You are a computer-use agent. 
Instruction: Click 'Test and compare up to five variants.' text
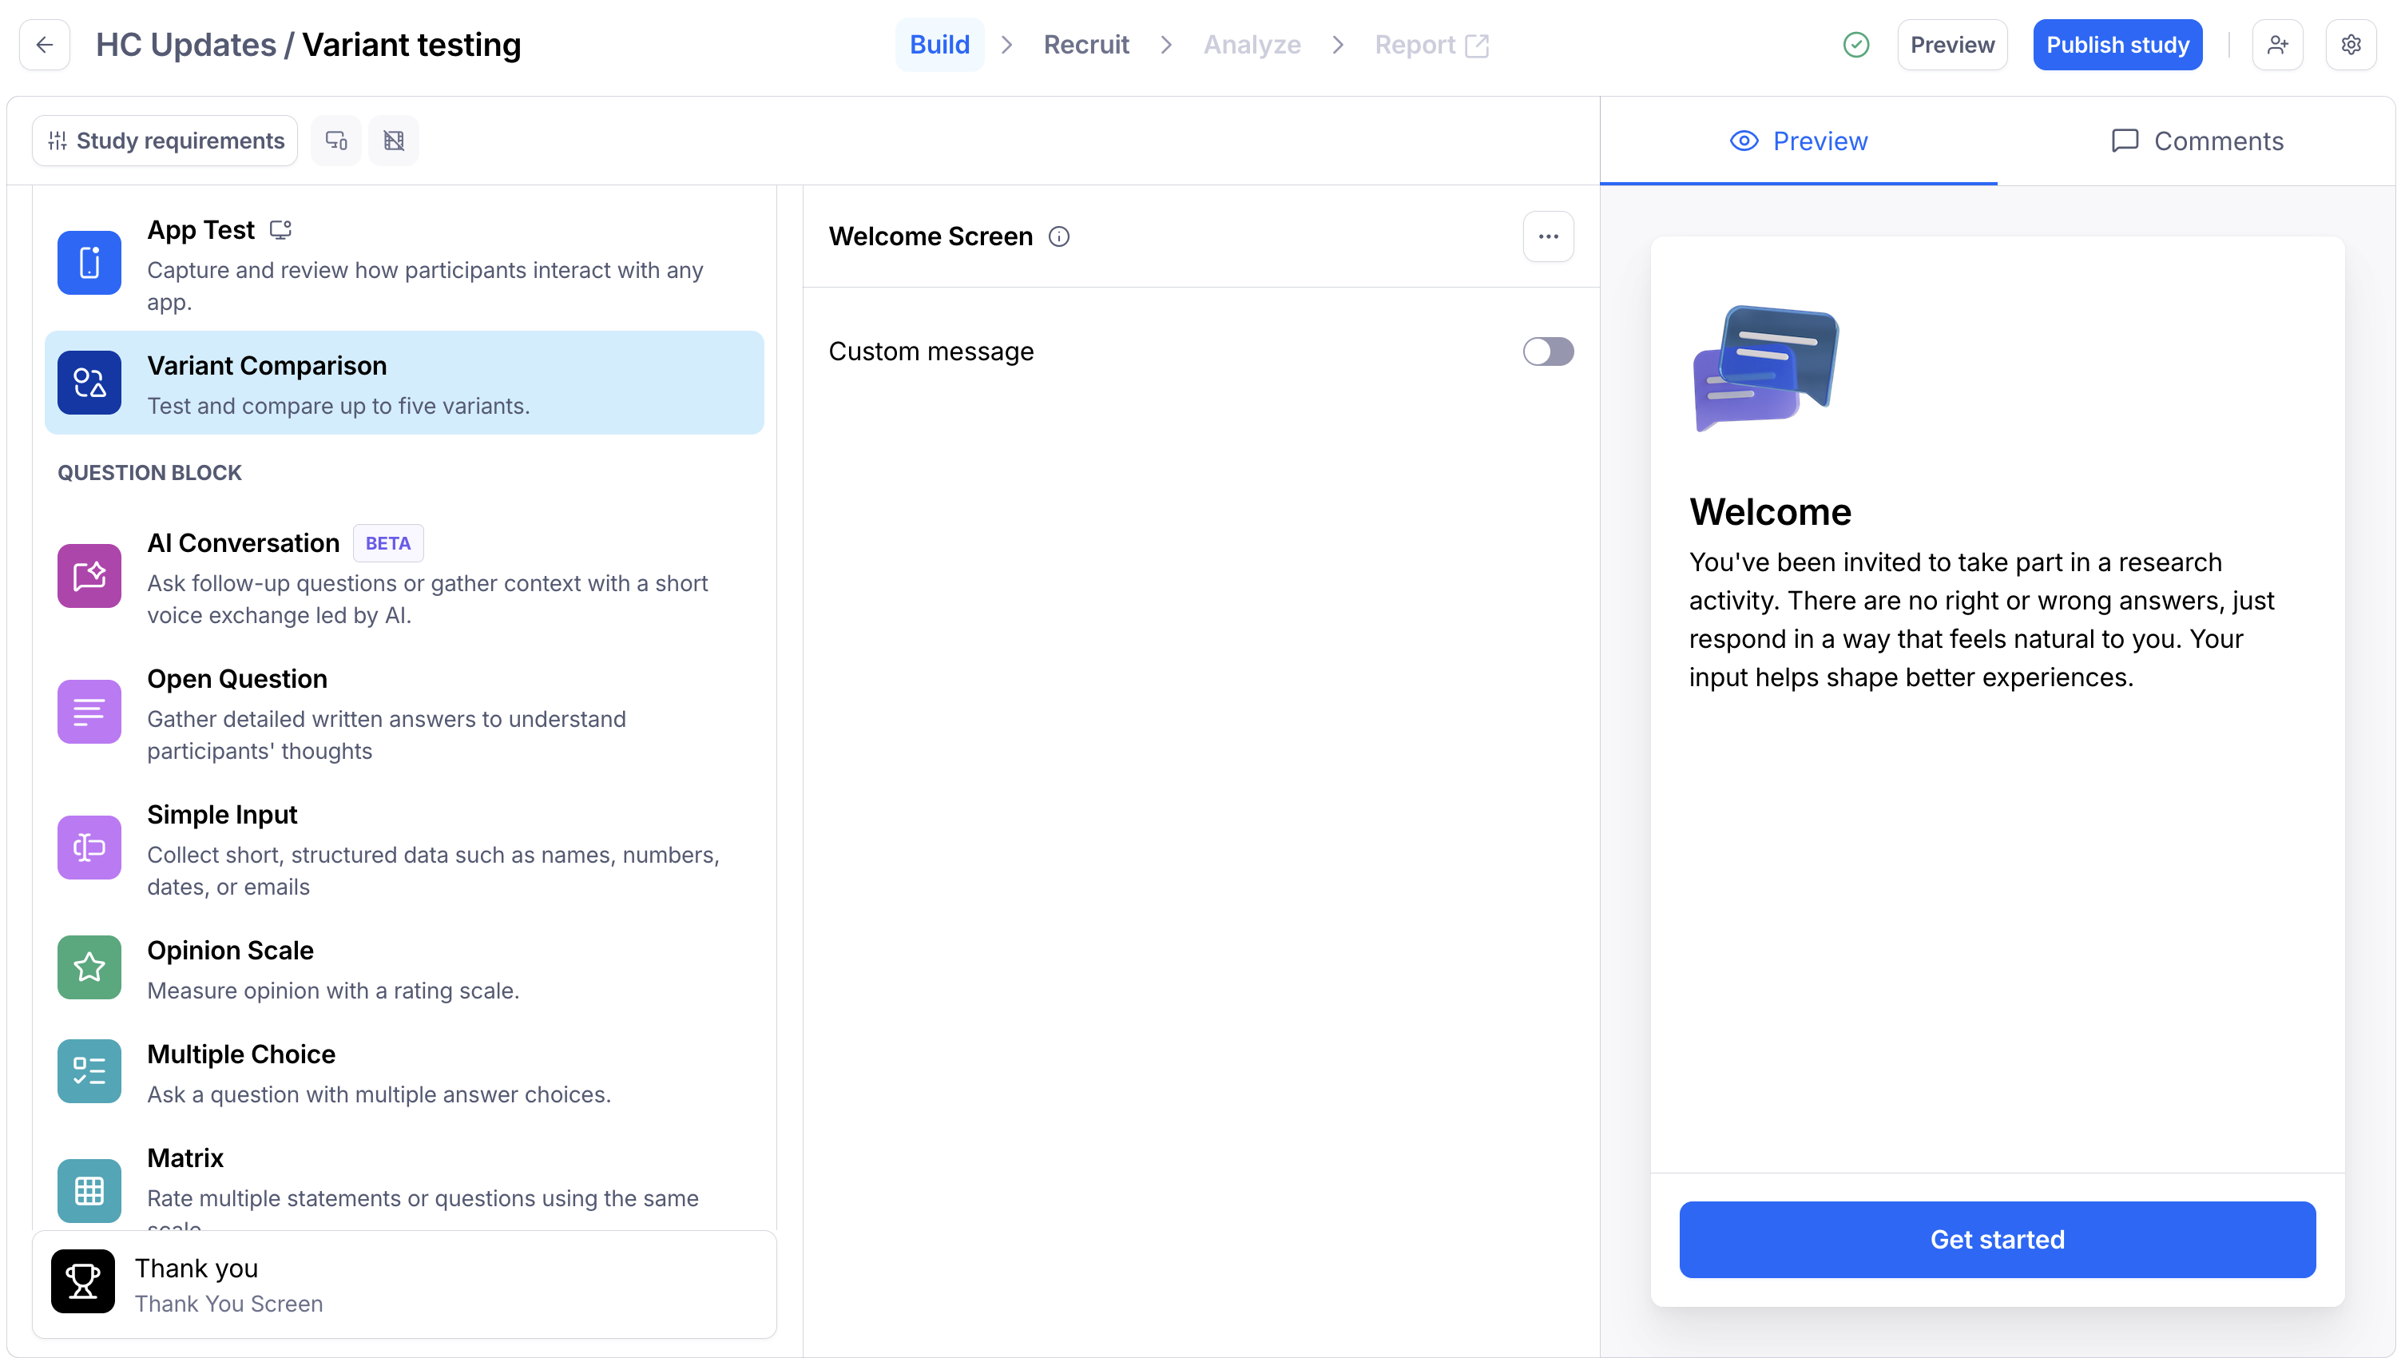click(339, 406)
